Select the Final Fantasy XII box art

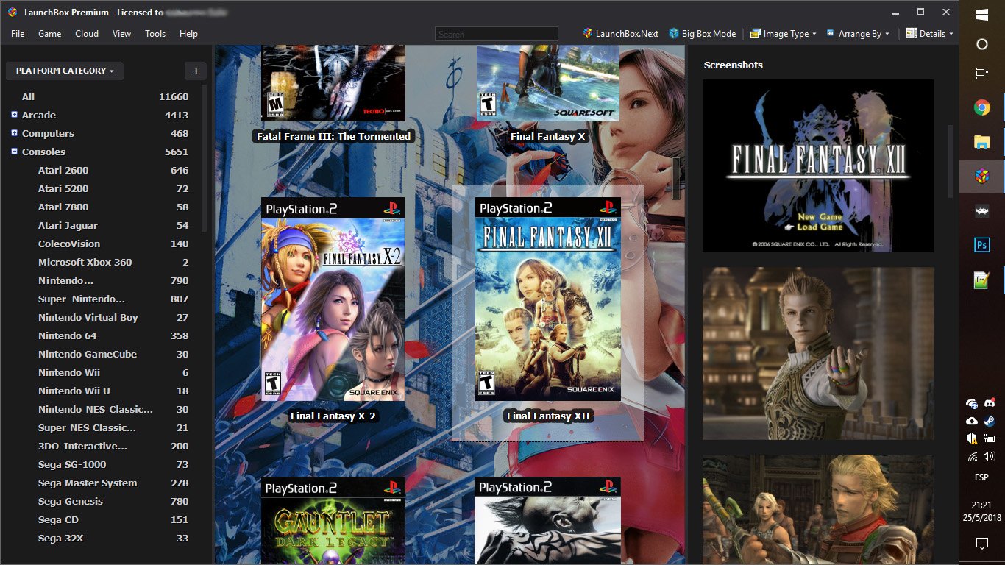click(548, 299)
